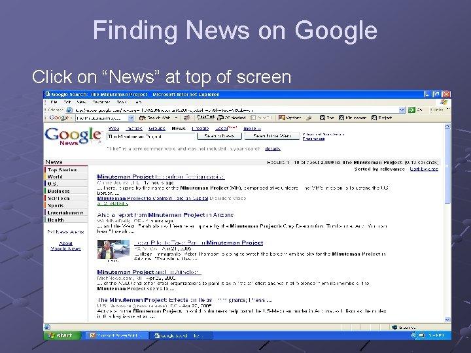Image resolution: width=471 pixels, height=353 pixels.
Task: Click the page scrollbar up arrow
Action: (x=447, y=126)
